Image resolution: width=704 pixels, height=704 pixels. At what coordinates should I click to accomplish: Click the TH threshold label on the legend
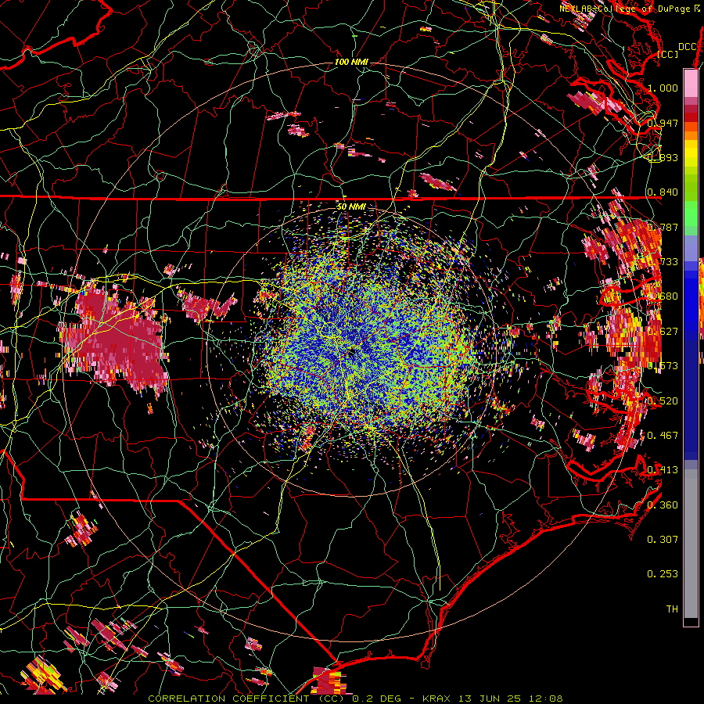pyautogui.click(x=672, y=609)
